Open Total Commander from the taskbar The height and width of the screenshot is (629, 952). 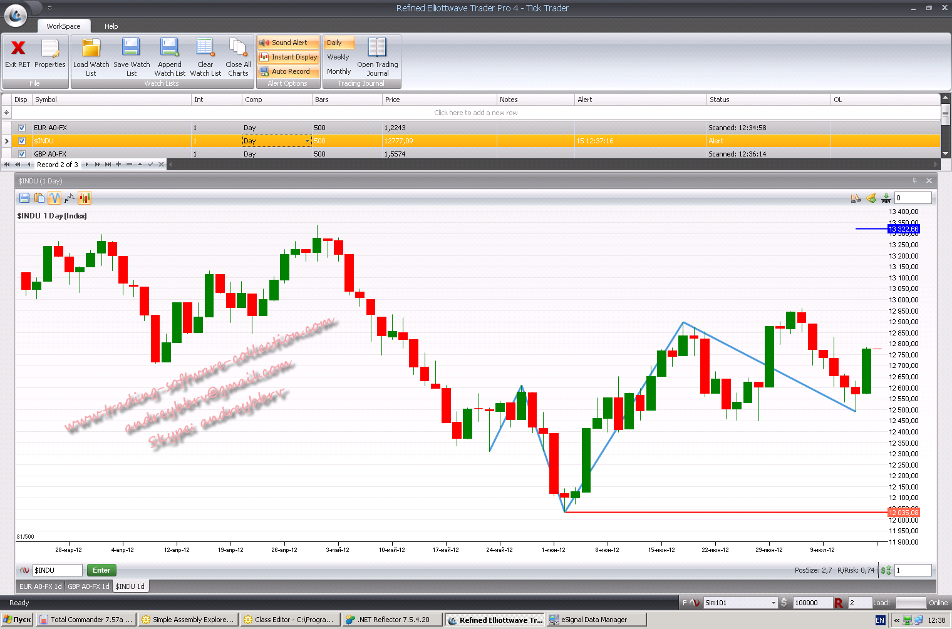86,620
